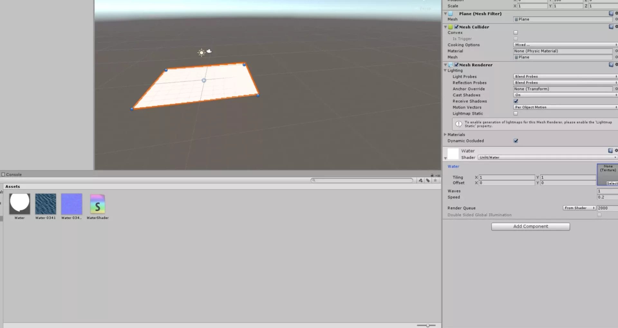Click the Add Component button
The image size is (618, 328).
click(x=530, y=226)
